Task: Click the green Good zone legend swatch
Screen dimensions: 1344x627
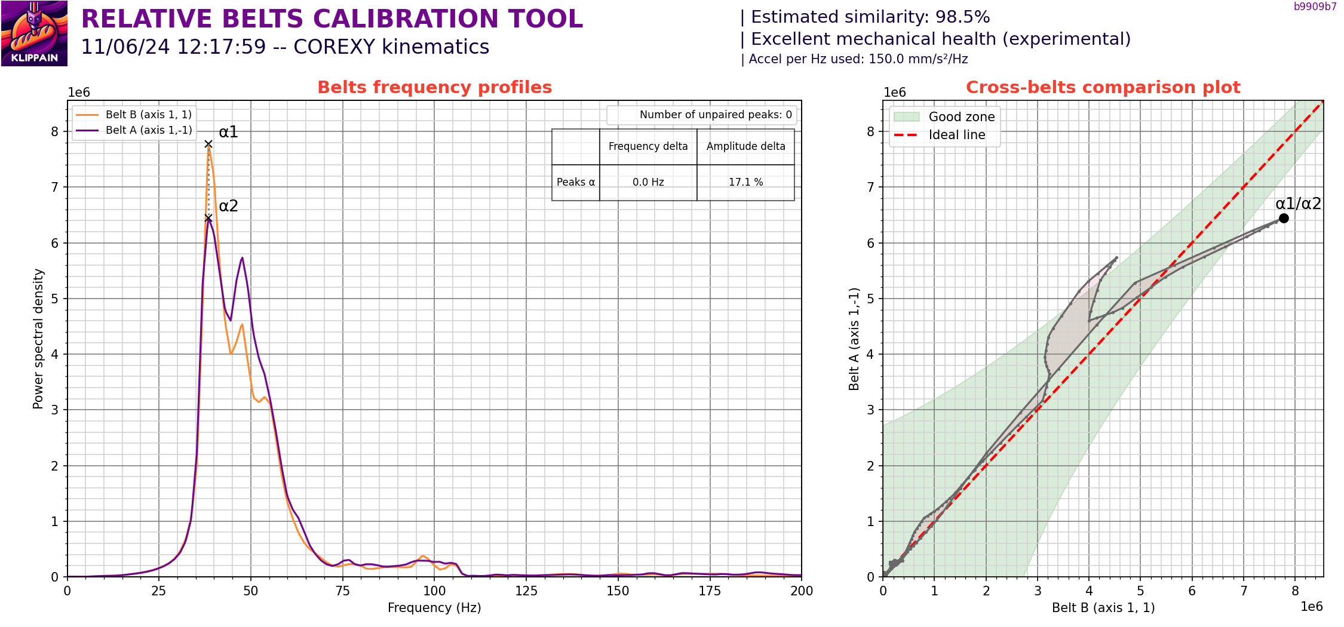Action: tap(906, 117)
